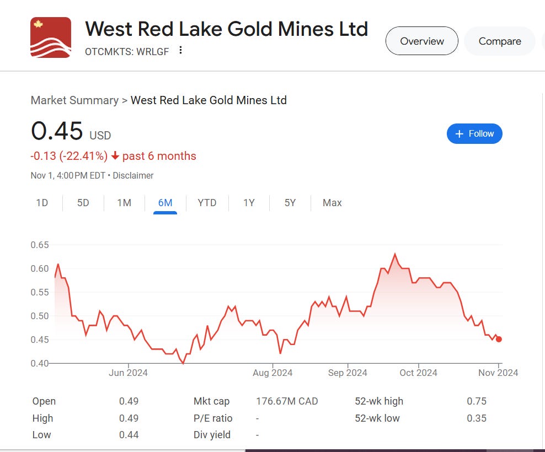
Task: Click the red endpoint dot on chart
Action: tap(499, 340)
